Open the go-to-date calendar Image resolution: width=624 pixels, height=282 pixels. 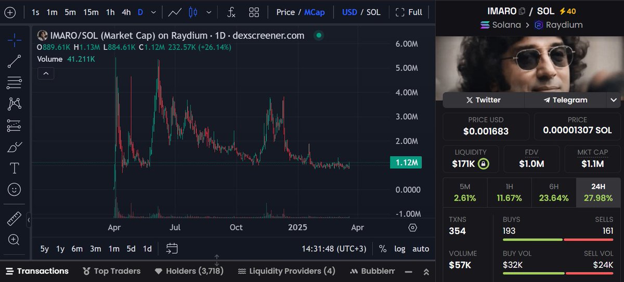(x=173, y=249)
